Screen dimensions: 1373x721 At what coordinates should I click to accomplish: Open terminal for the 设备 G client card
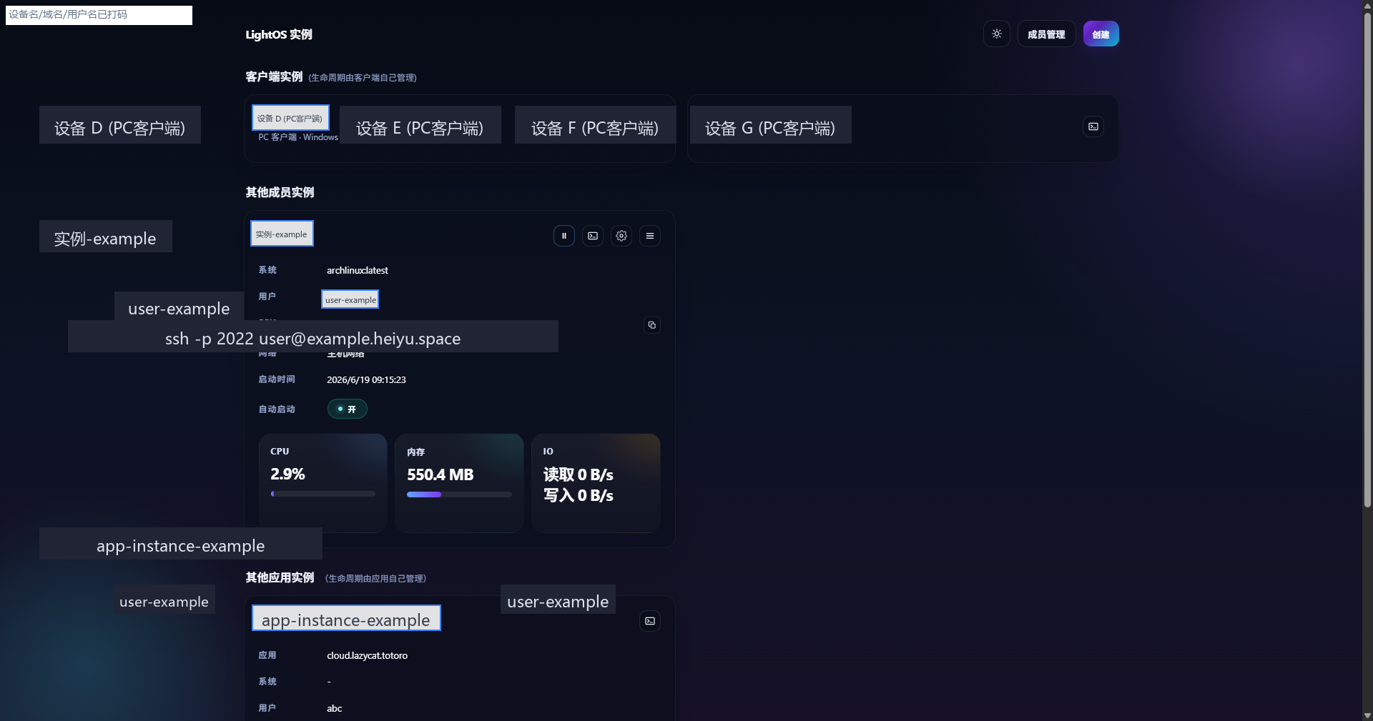pos(1093,126)
